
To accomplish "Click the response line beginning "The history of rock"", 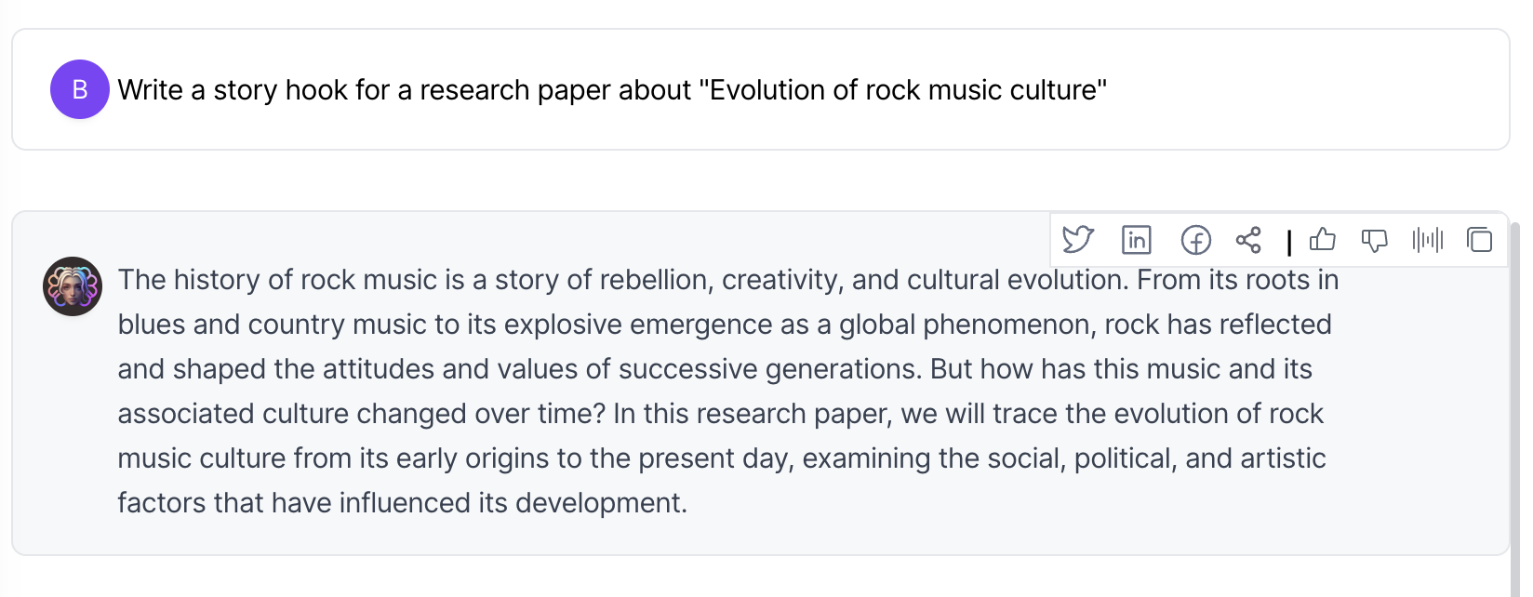I will tap(727, 280).
